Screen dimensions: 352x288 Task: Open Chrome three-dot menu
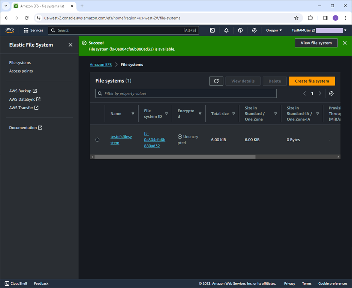(x=346, y=18)
